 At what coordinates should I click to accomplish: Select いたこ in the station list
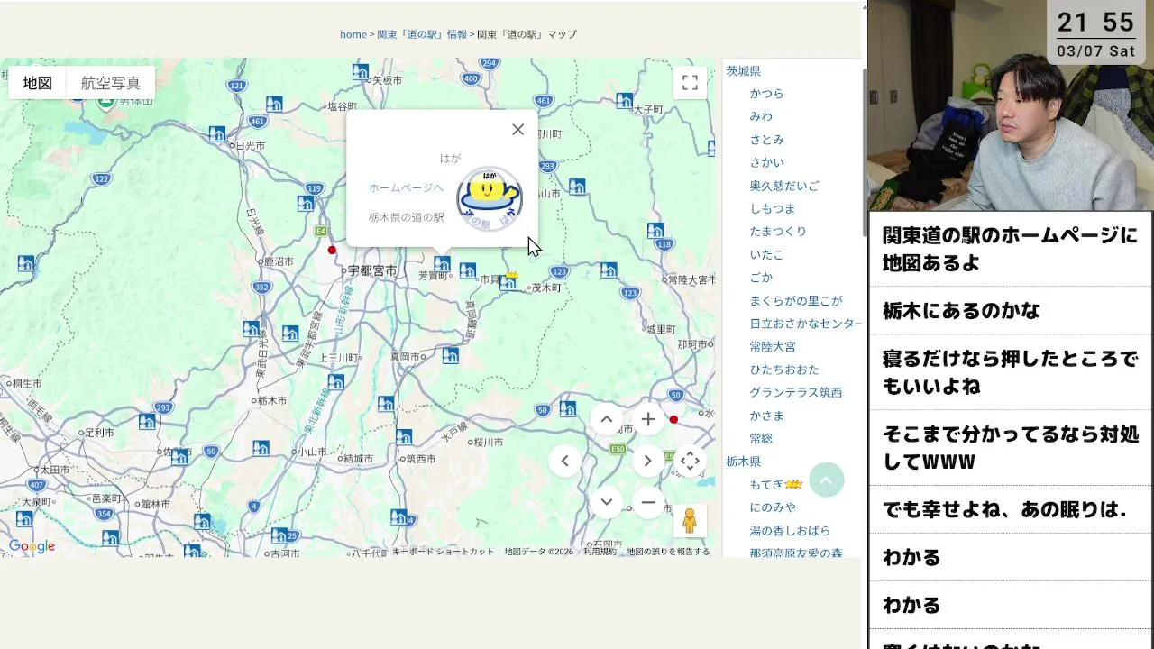pyautogui.click(x=767, y=255)
